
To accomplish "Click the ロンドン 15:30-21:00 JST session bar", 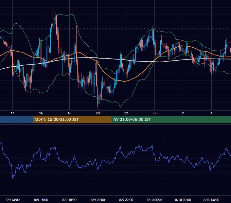I will [72, 119].
